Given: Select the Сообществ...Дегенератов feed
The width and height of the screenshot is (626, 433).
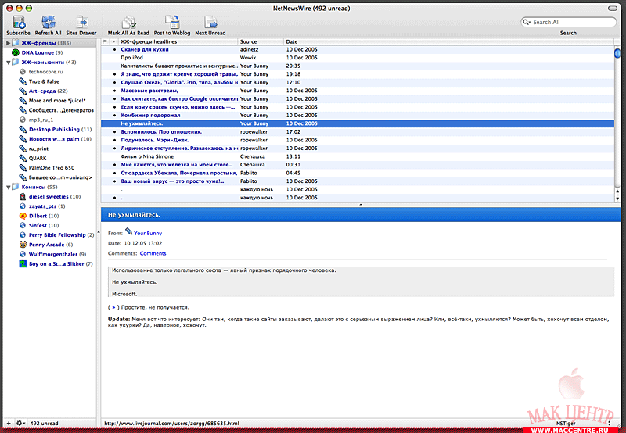Looking at the screenshot, I should point(61,110).
